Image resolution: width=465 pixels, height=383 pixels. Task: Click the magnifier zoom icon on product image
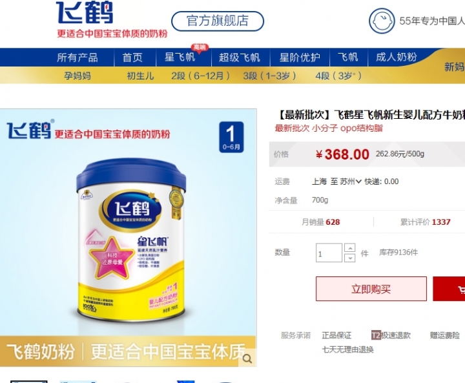coord(247,359)
